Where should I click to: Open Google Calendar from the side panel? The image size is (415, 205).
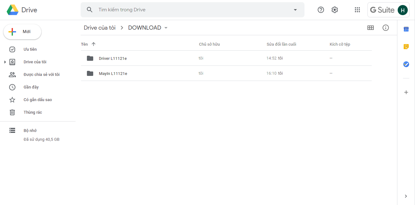pos(406,29)
